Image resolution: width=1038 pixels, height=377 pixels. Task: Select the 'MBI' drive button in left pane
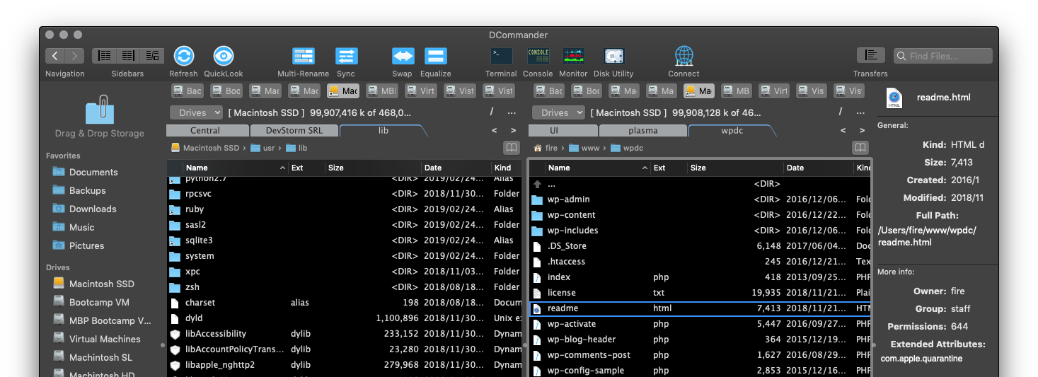[382, 91]
